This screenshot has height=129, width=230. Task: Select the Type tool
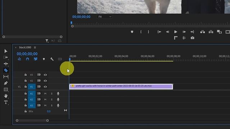point(6,102)
